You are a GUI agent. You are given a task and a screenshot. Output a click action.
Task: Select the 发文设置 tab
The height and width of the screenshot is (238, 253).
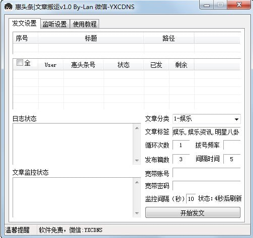[x=25, y=23]
